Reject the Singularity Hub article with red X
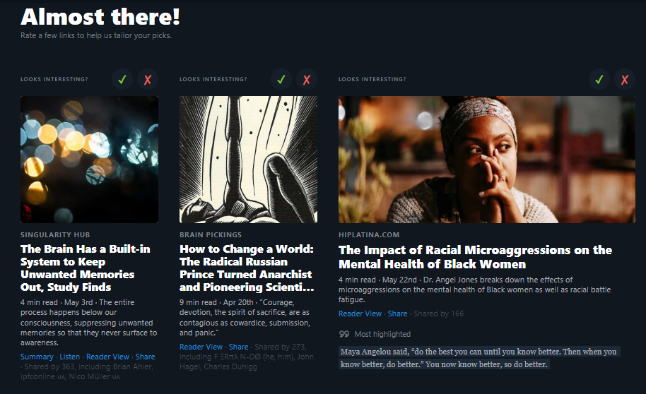The height and width of the screenshot is (394, 646). tap(148, 80)
